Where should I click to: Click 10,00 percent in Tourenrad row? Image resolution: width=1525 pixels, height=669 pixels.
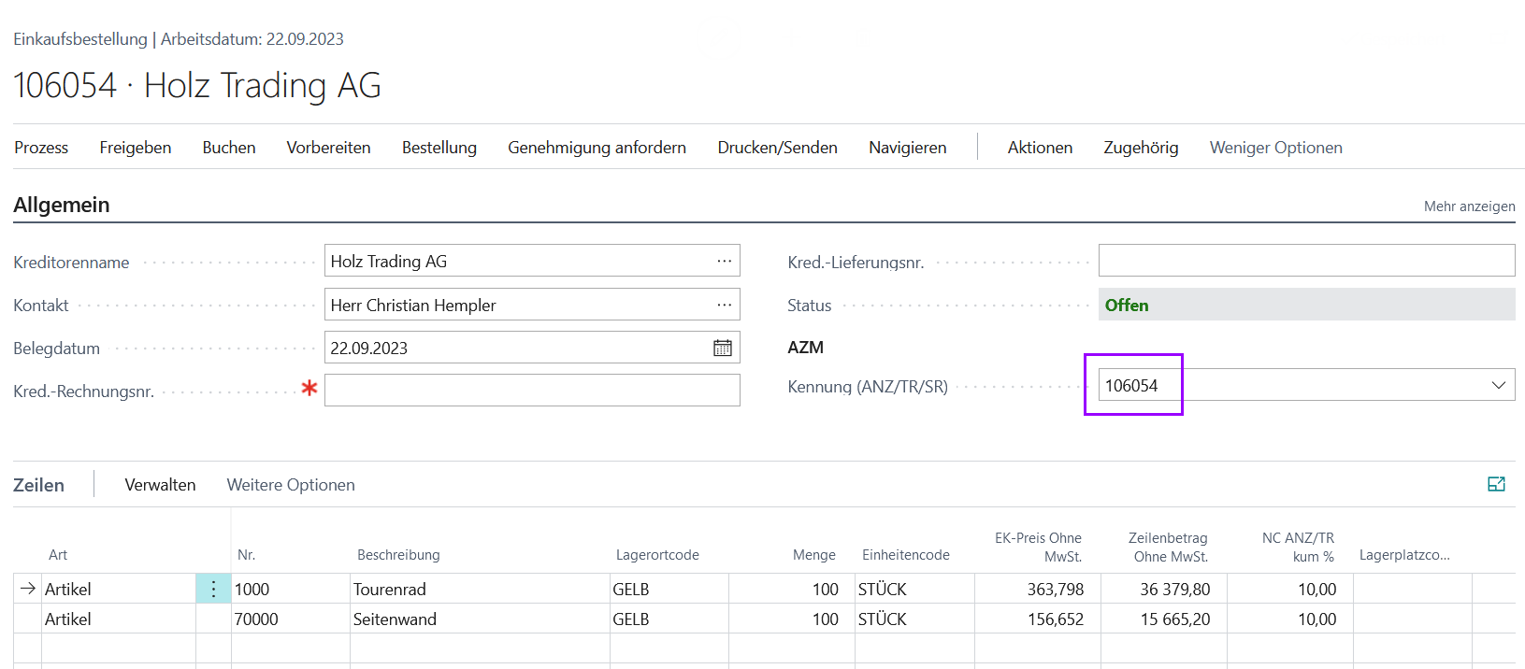click(x=1290, y=589)
